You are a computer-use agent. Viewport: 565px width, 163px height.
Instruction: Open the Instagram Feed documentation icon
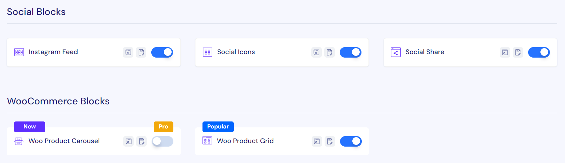point(141,52)
